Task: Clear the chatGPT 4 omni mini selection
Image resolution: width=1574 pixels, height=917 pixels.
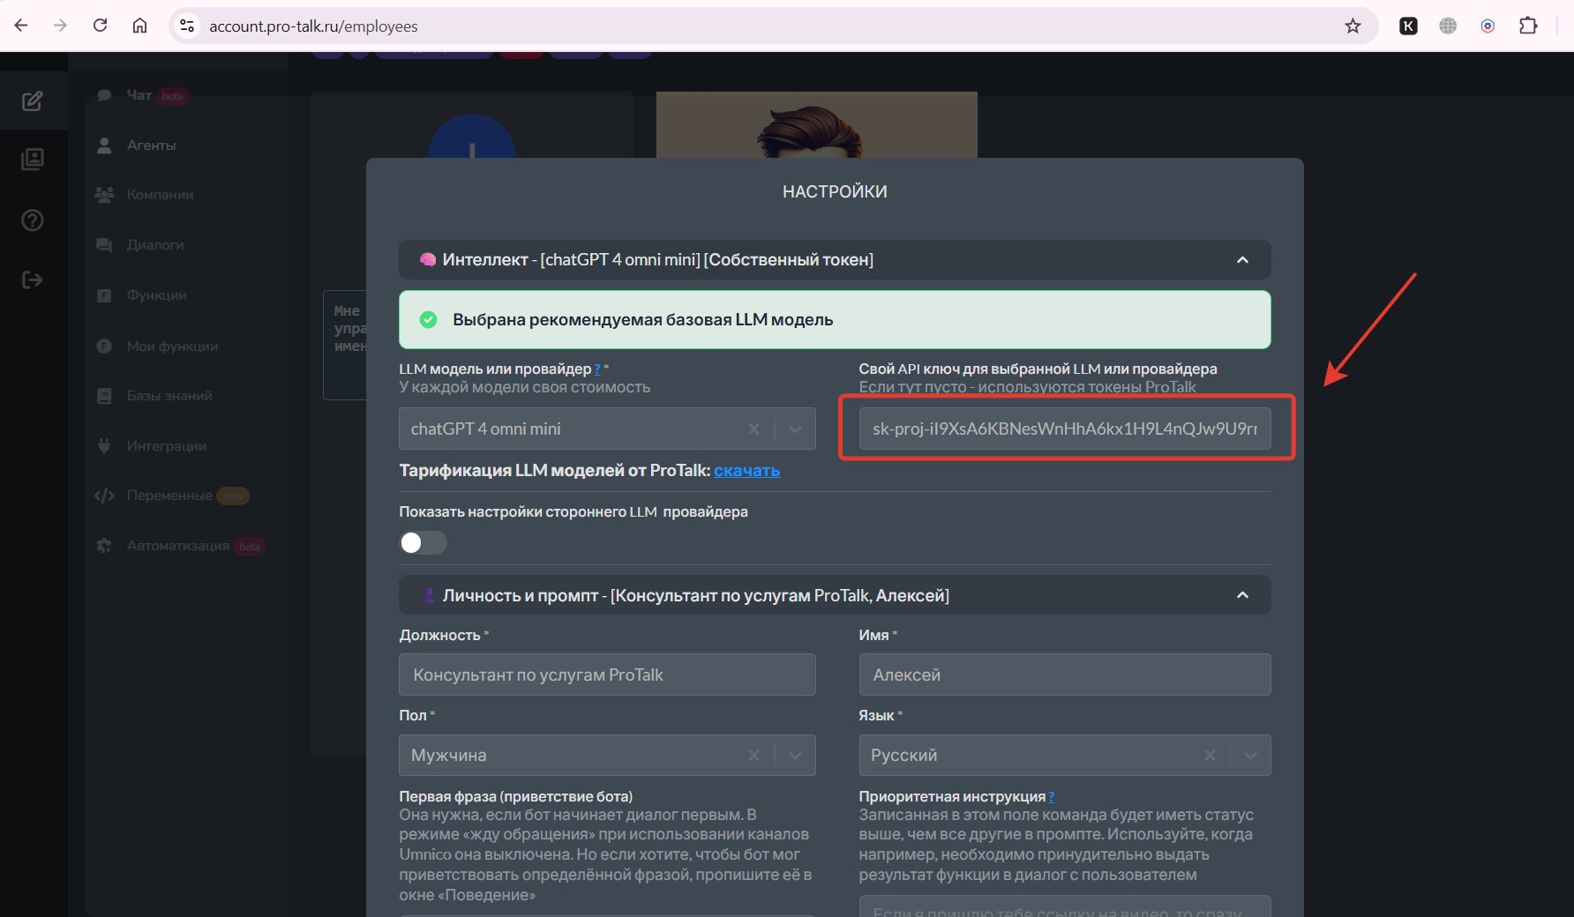Action: click(x=753, y=429)
